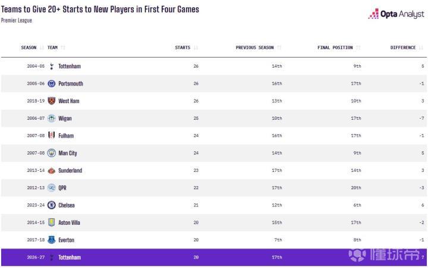Click the Portsmouth club crest
This screenshot has height=268, width=428.
[x=51, y=84]
